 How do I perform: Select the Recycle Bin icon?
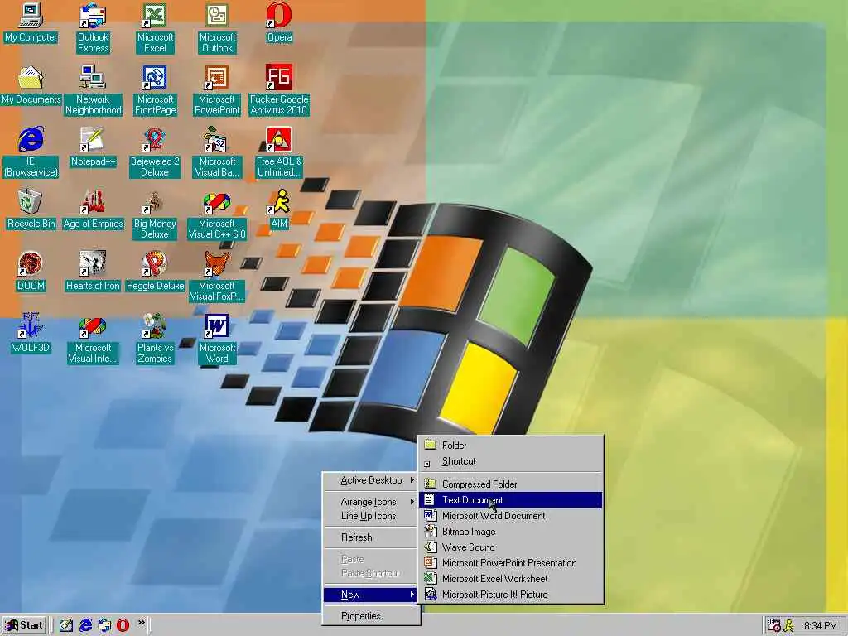click(31, 210)
